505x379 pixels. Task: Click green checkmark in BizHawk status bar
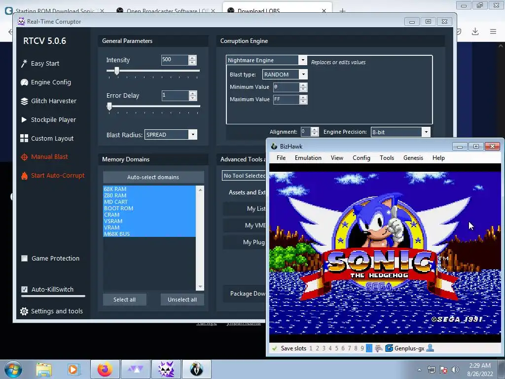[275, 348]
